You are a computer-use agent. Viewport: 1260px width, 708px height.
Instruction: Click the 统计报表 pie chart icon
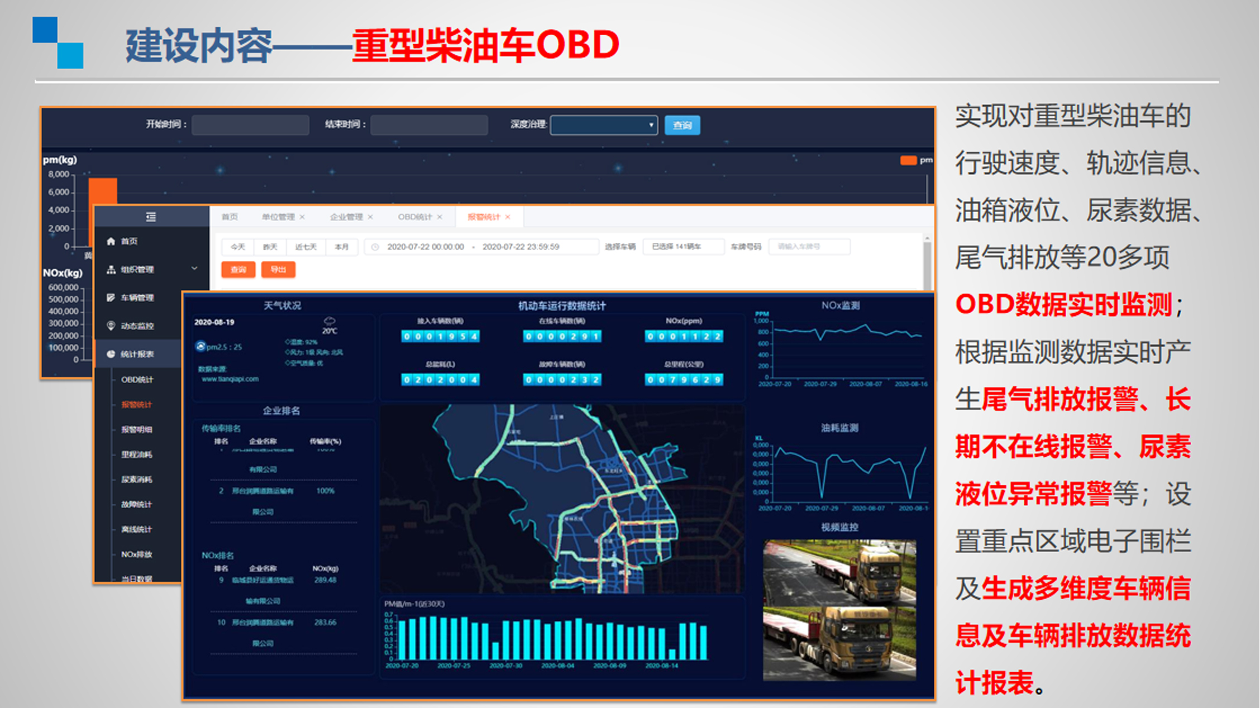point(111,354)
